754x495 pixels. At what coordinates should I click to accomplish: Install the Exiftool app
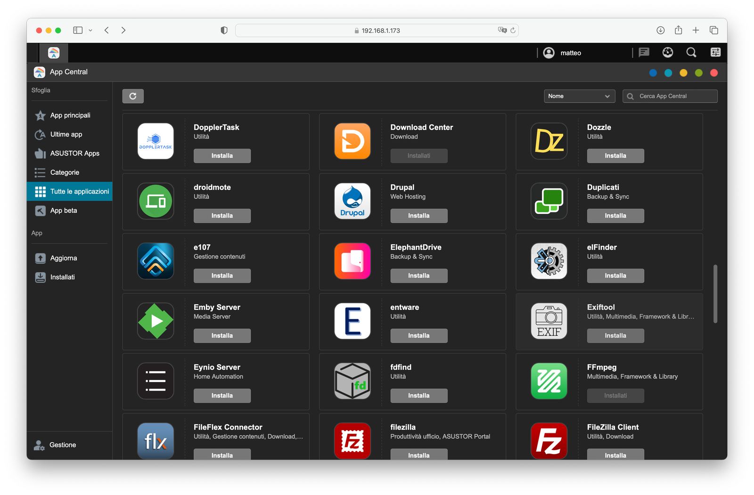point(615,336)
